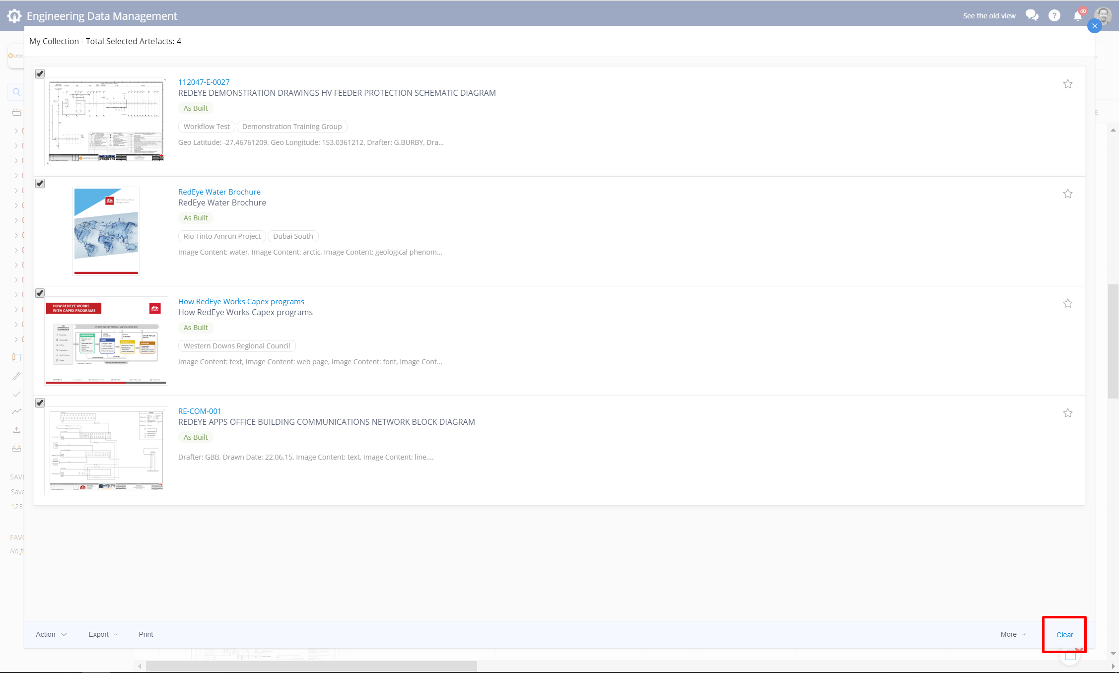Expand the first tree chevron in the left sidebar
This screenshot has height=673, width=1119.
16,131
